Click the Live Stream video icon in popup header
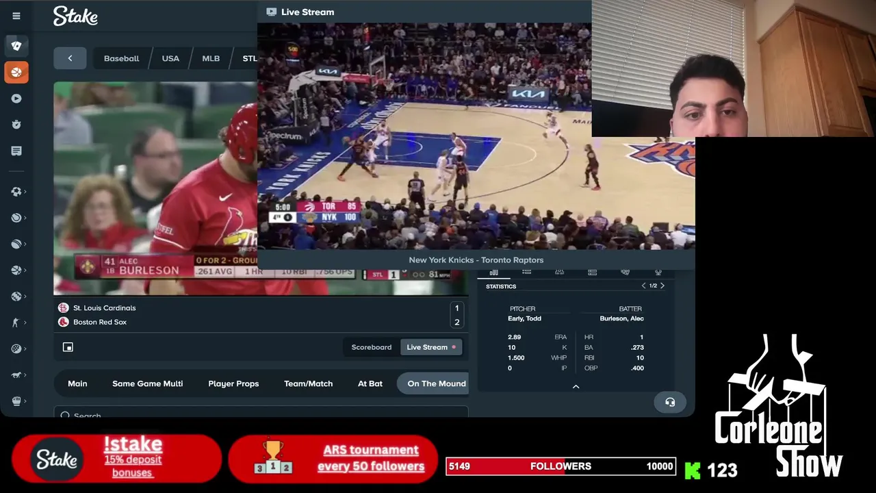The height and width of the screenshot is (493, 876). pos(271,12)
